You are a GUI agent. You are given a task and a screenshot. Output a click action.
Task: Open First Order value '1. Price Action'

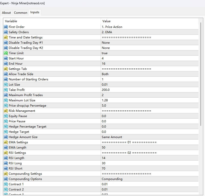coord(112,27)
